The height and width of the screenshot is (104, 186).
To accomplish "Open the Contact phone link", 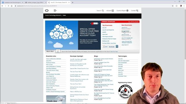I will click(135, 11).
